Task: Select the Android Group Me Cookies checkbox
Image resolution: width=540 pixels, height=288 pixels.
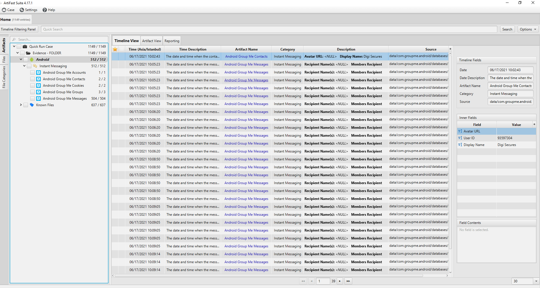Action: tap(33, 86)
